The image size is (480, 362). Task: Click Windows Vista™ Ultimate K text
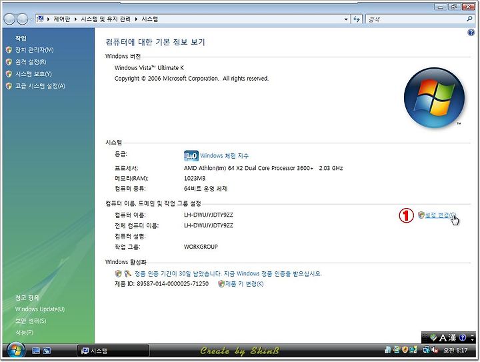pos(149,68)
